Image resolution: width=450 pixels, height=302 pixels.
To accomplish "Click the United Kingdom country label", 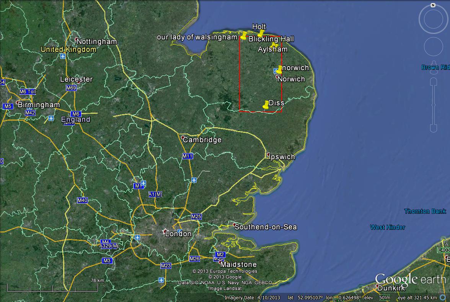I will 68,50.
